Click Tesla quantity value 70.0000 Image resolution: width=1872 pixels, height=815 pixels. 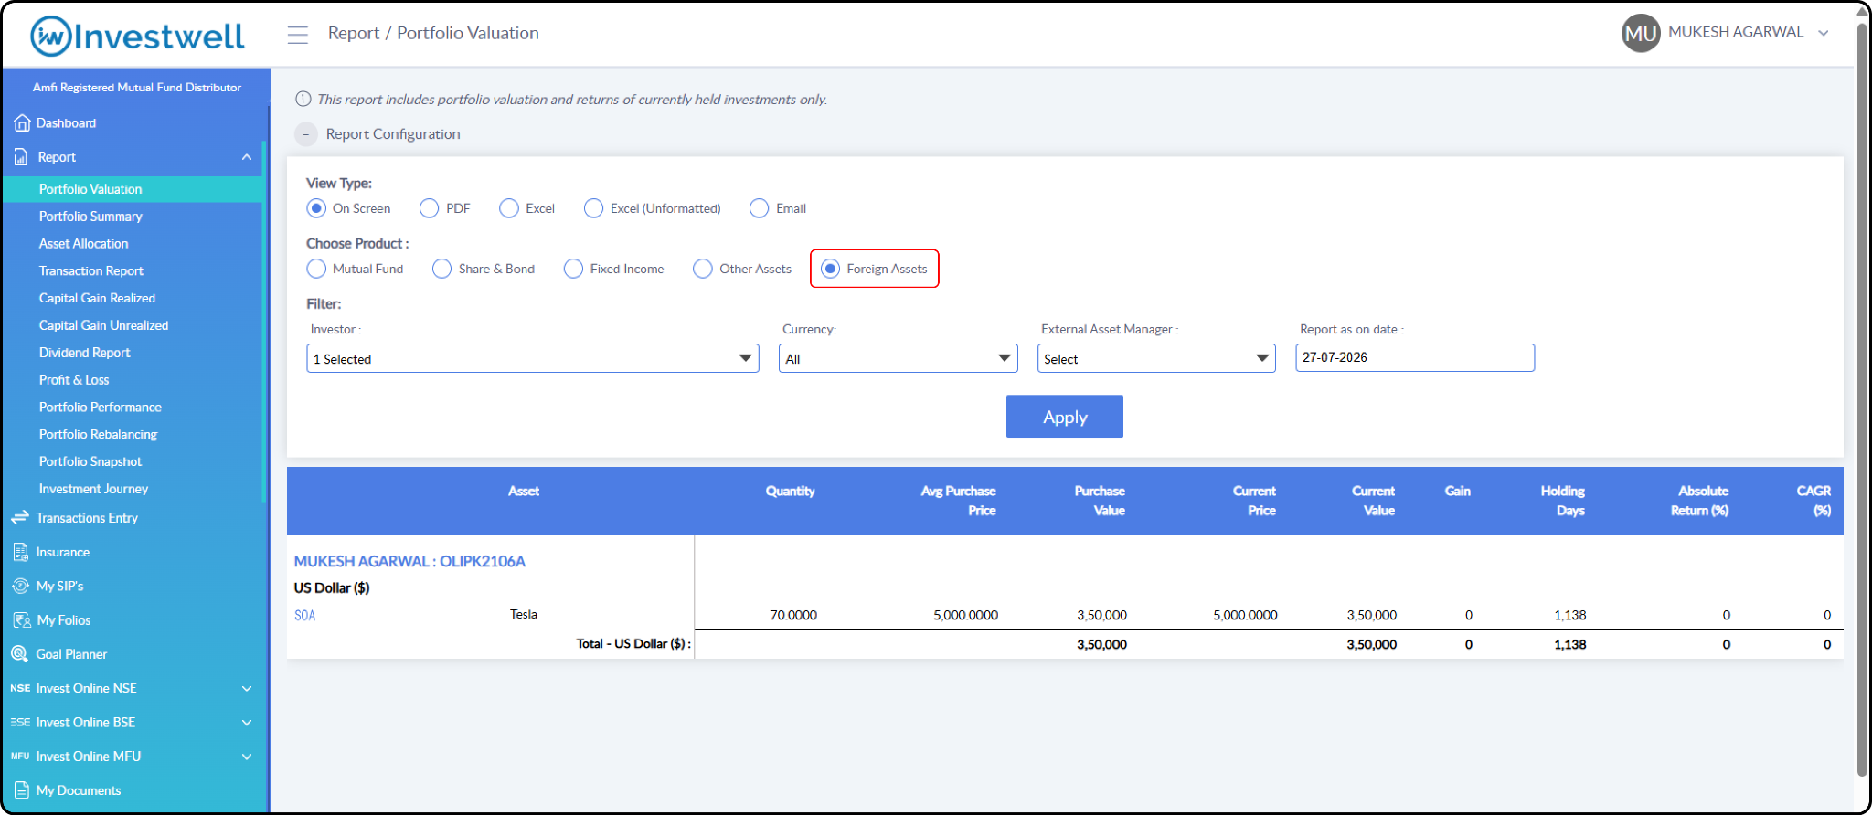pyautogui.click(x=793, y=616)
